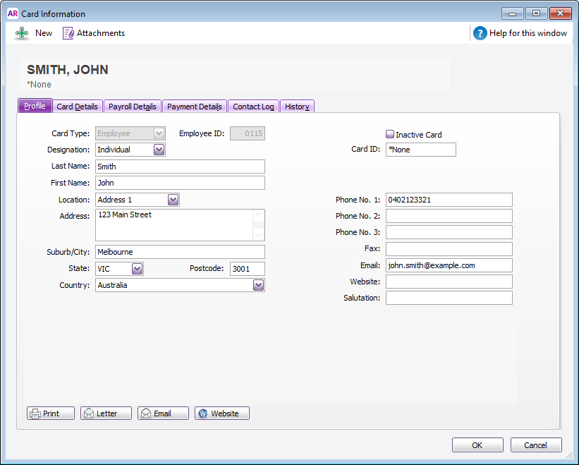Click the Email envelope icon button
The height and width of the screenshot is (465, 579).
[146, 413]
